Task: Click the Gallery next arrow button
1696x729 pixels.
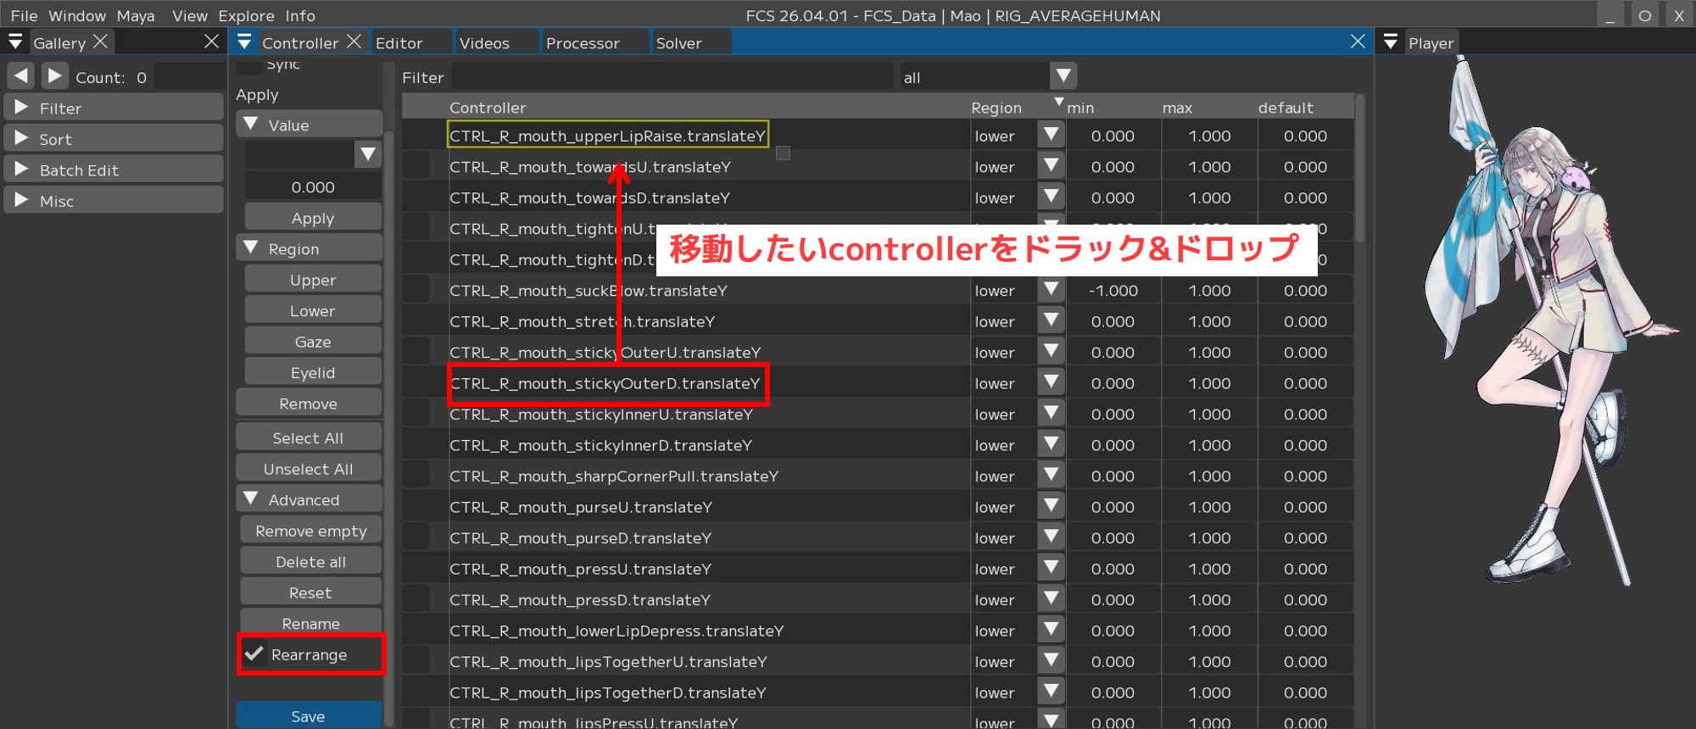Action: [x=54, y=76]
